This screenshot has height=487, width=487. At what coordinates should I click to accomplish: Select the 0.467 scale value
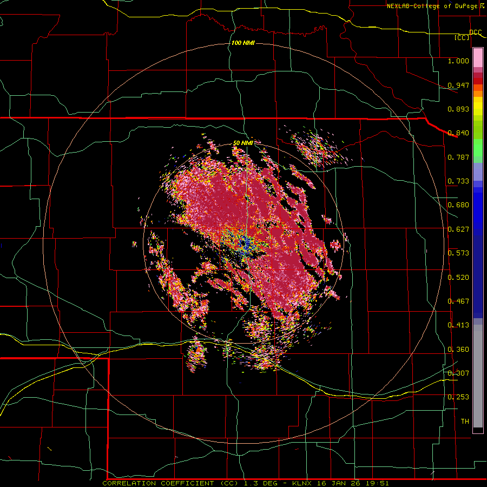[458, 301]
